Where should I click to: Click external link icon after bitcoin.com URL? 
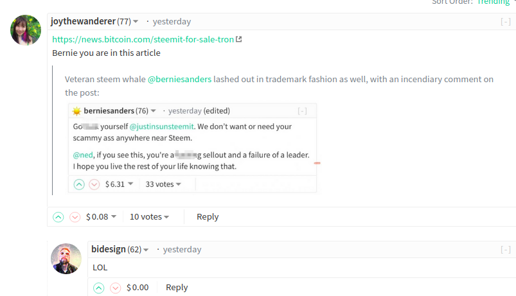click(239, 39)
